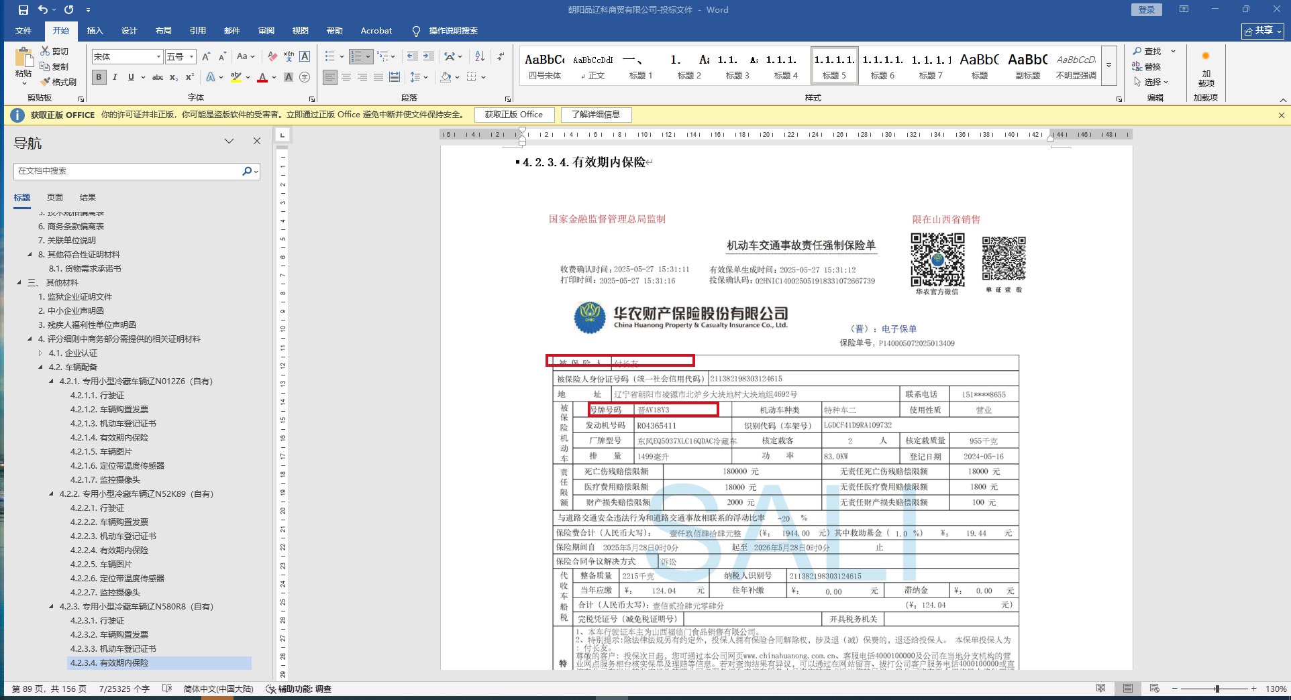
Task: Switch to 页面 tab in navigation pane
Action: [x=55, y=198]
